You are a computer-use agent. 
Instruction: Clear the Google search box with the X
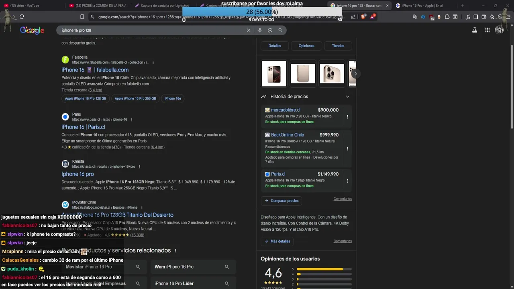(249, 30)
